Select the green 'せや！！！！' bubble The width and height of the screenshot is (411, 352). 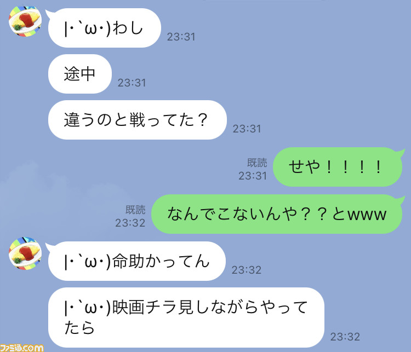[x=338, y=167]
